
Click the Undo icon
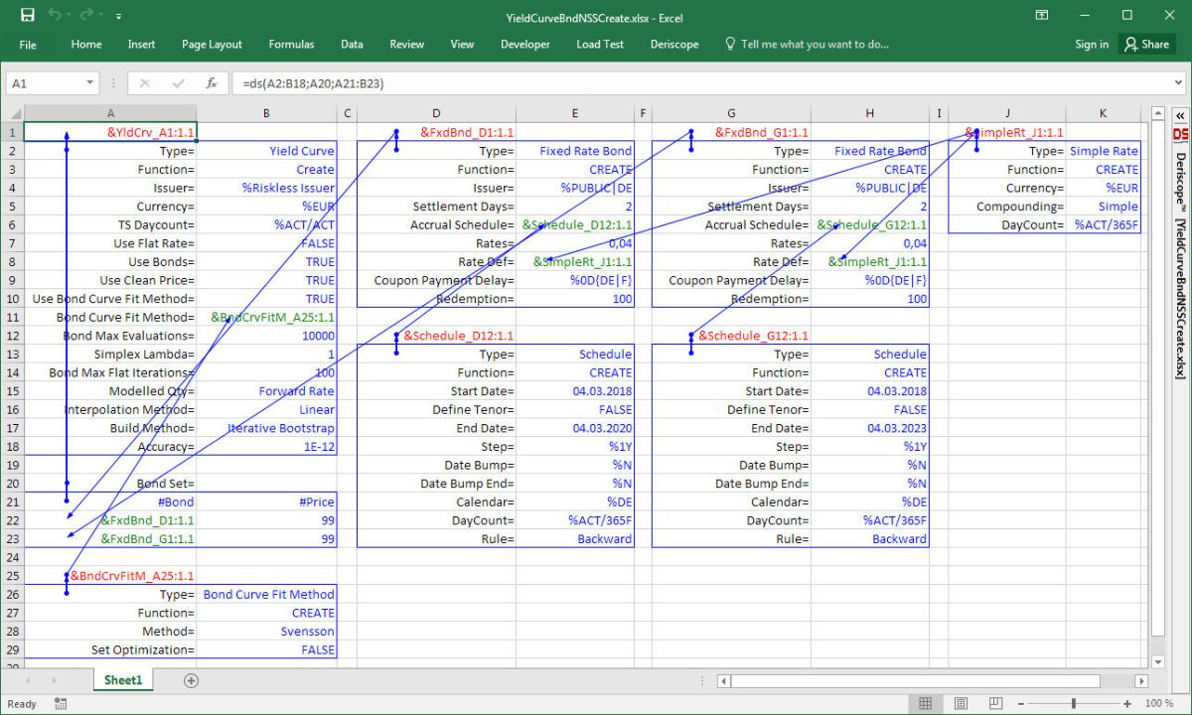[54, 17]
